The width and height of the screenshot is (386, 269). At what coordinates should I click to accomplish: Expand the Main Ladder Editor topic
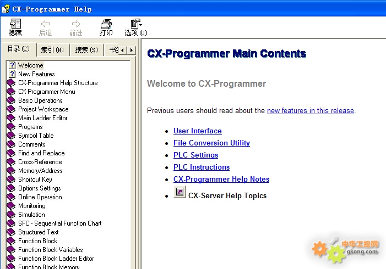click(43, 118)
